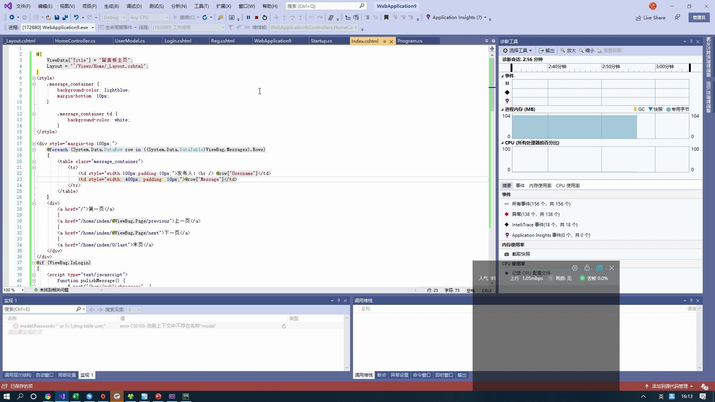
Task: Select the Index.cshtml tab
Action: [x=365, y=40]
